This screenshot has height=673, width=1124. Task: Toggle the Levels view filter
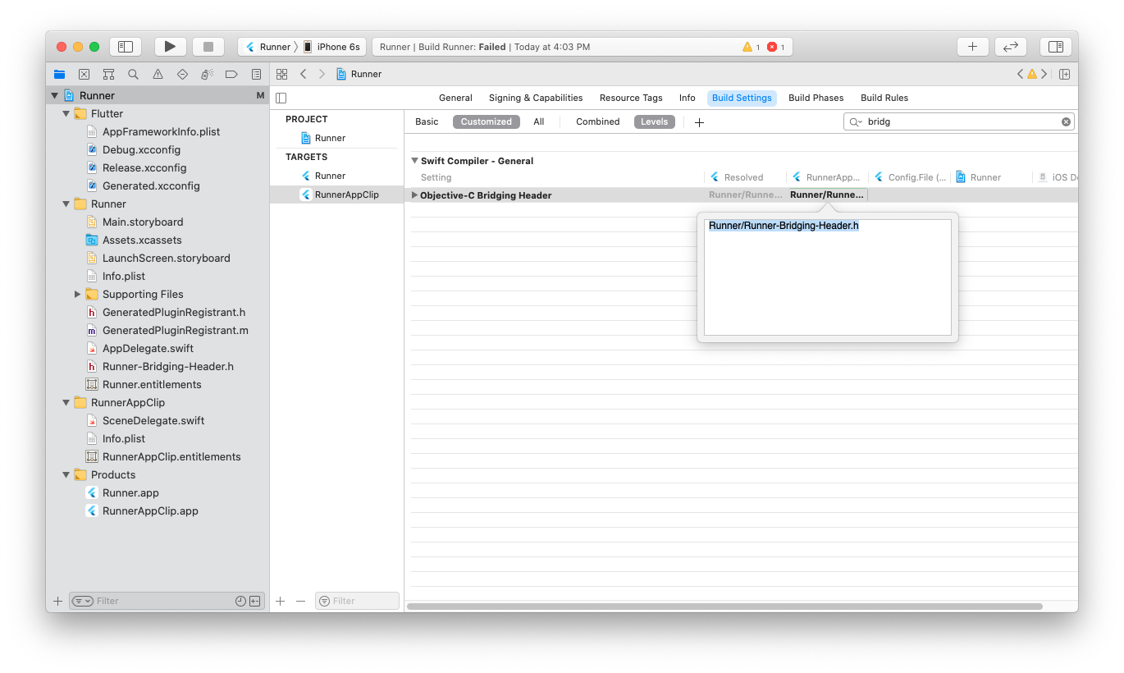click(654, 121)
